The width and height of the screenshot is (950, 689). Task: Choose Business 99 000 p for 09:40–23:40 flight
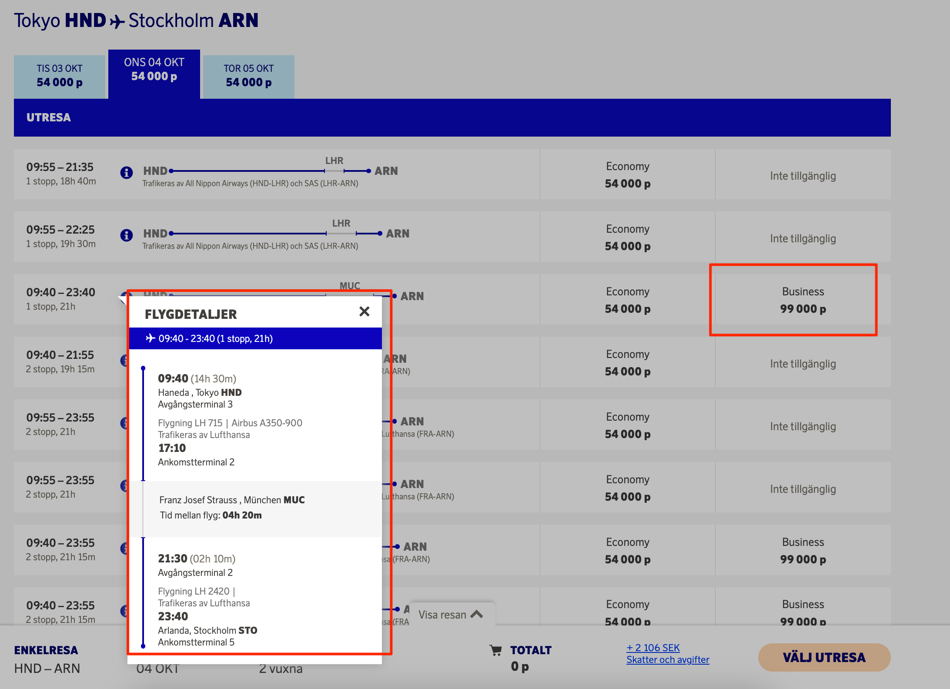(x=803, y=300)
